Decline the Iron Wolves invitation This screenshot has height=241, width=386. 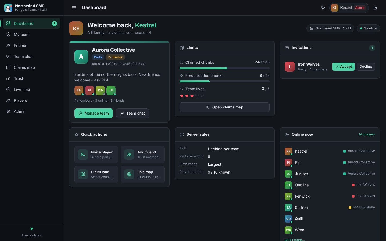(366, 67)
